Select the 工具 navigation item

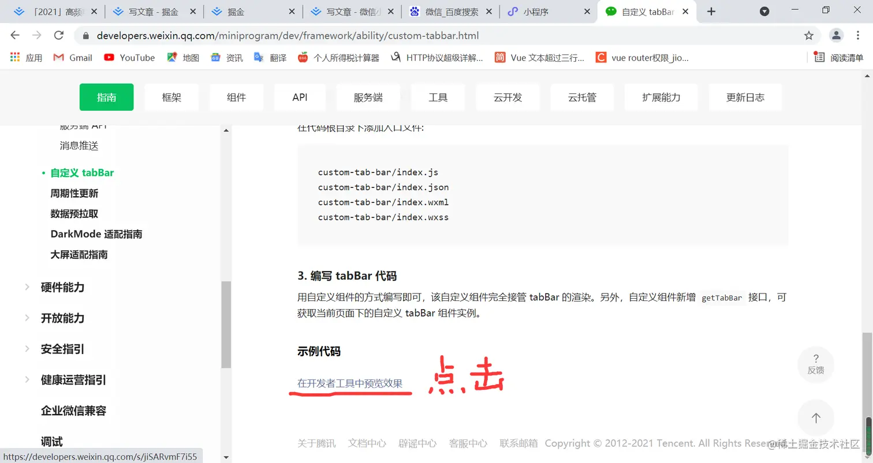tap(438, 97)
